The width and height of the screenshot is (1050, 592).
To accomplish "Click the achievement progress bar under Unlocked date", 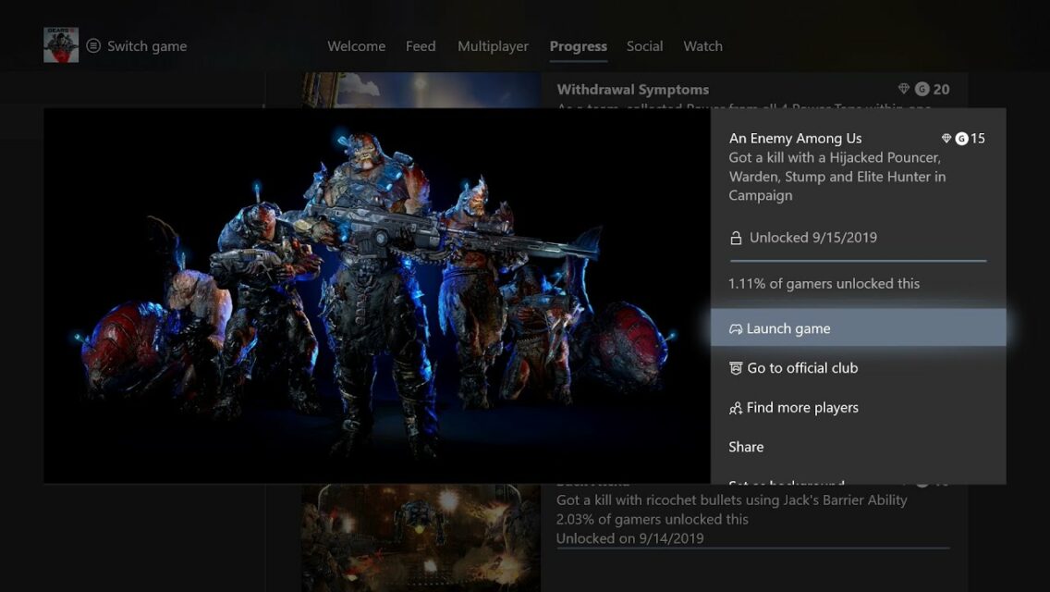I will (x=858, y=261).
